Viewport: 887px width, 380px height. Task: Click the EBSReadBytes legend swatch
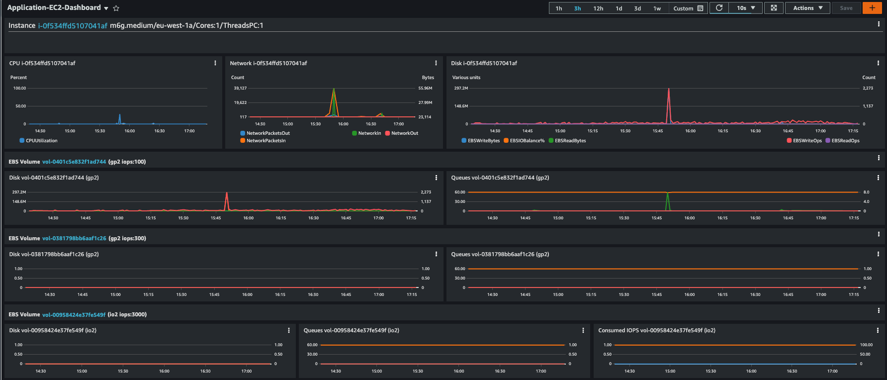(x=551, y=141)
